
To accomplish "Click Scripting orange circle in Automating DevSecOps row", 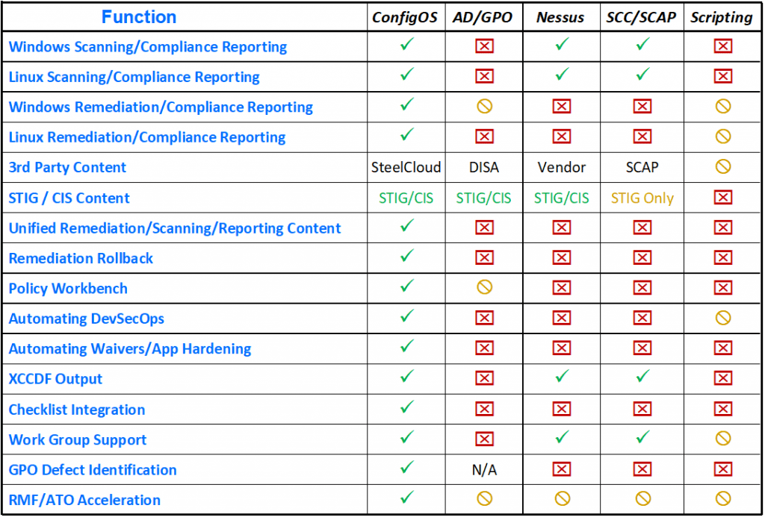I will tap(722, 319).
